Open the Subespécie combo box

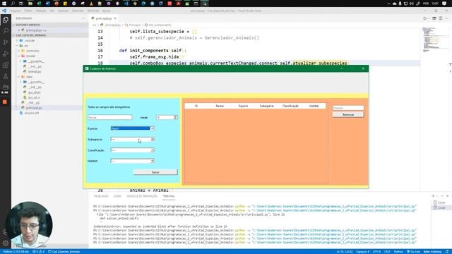[132, 140]
